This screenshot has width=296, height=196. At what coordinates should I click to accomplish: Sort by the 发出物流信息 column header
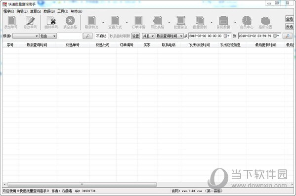click(233, 45)
